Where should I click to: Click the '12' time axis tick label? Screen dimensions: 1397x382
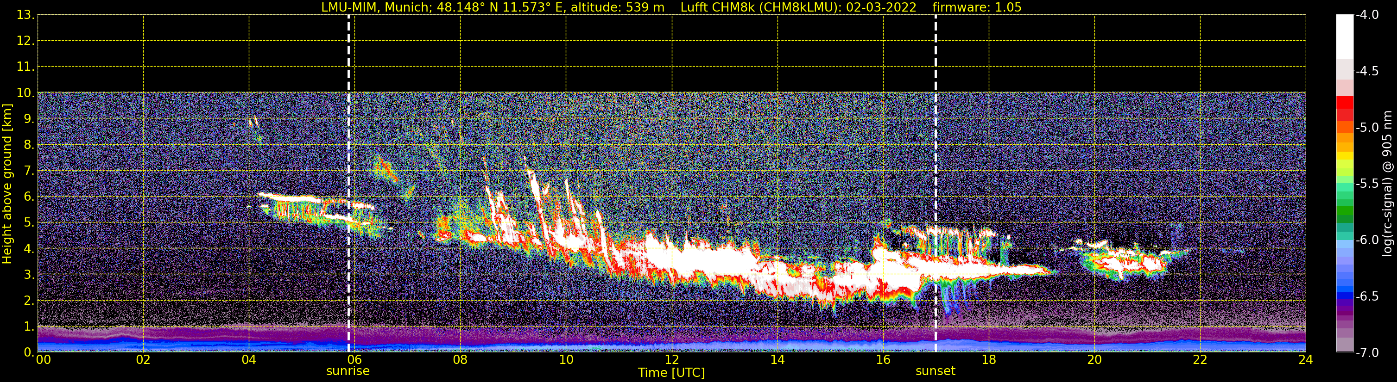coord(672,360)
